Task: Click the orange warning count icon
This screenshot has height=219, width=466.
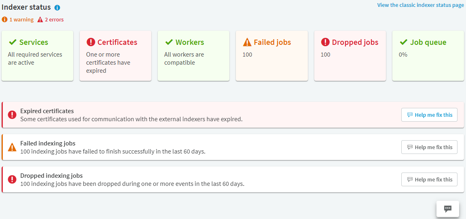Action: (x=4, y=19)
